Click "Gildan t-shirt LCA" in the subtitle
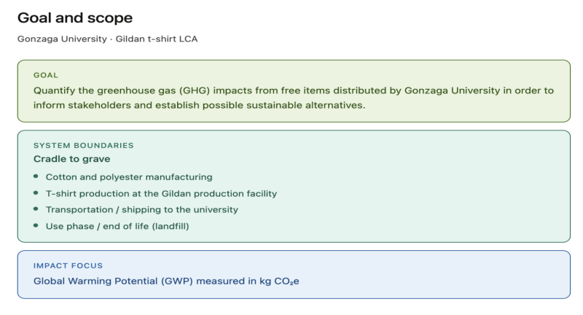This screenshot has height=315, width=583. [157, 39]
